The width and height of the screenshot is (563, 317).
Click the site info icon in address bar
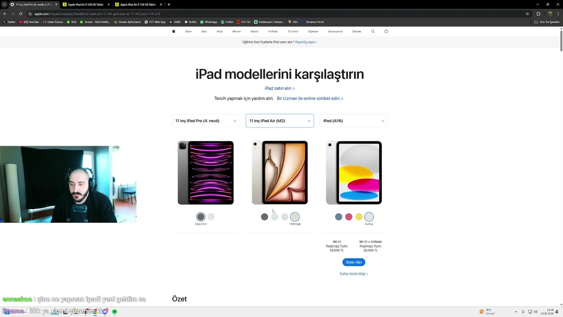click(30, 14)
